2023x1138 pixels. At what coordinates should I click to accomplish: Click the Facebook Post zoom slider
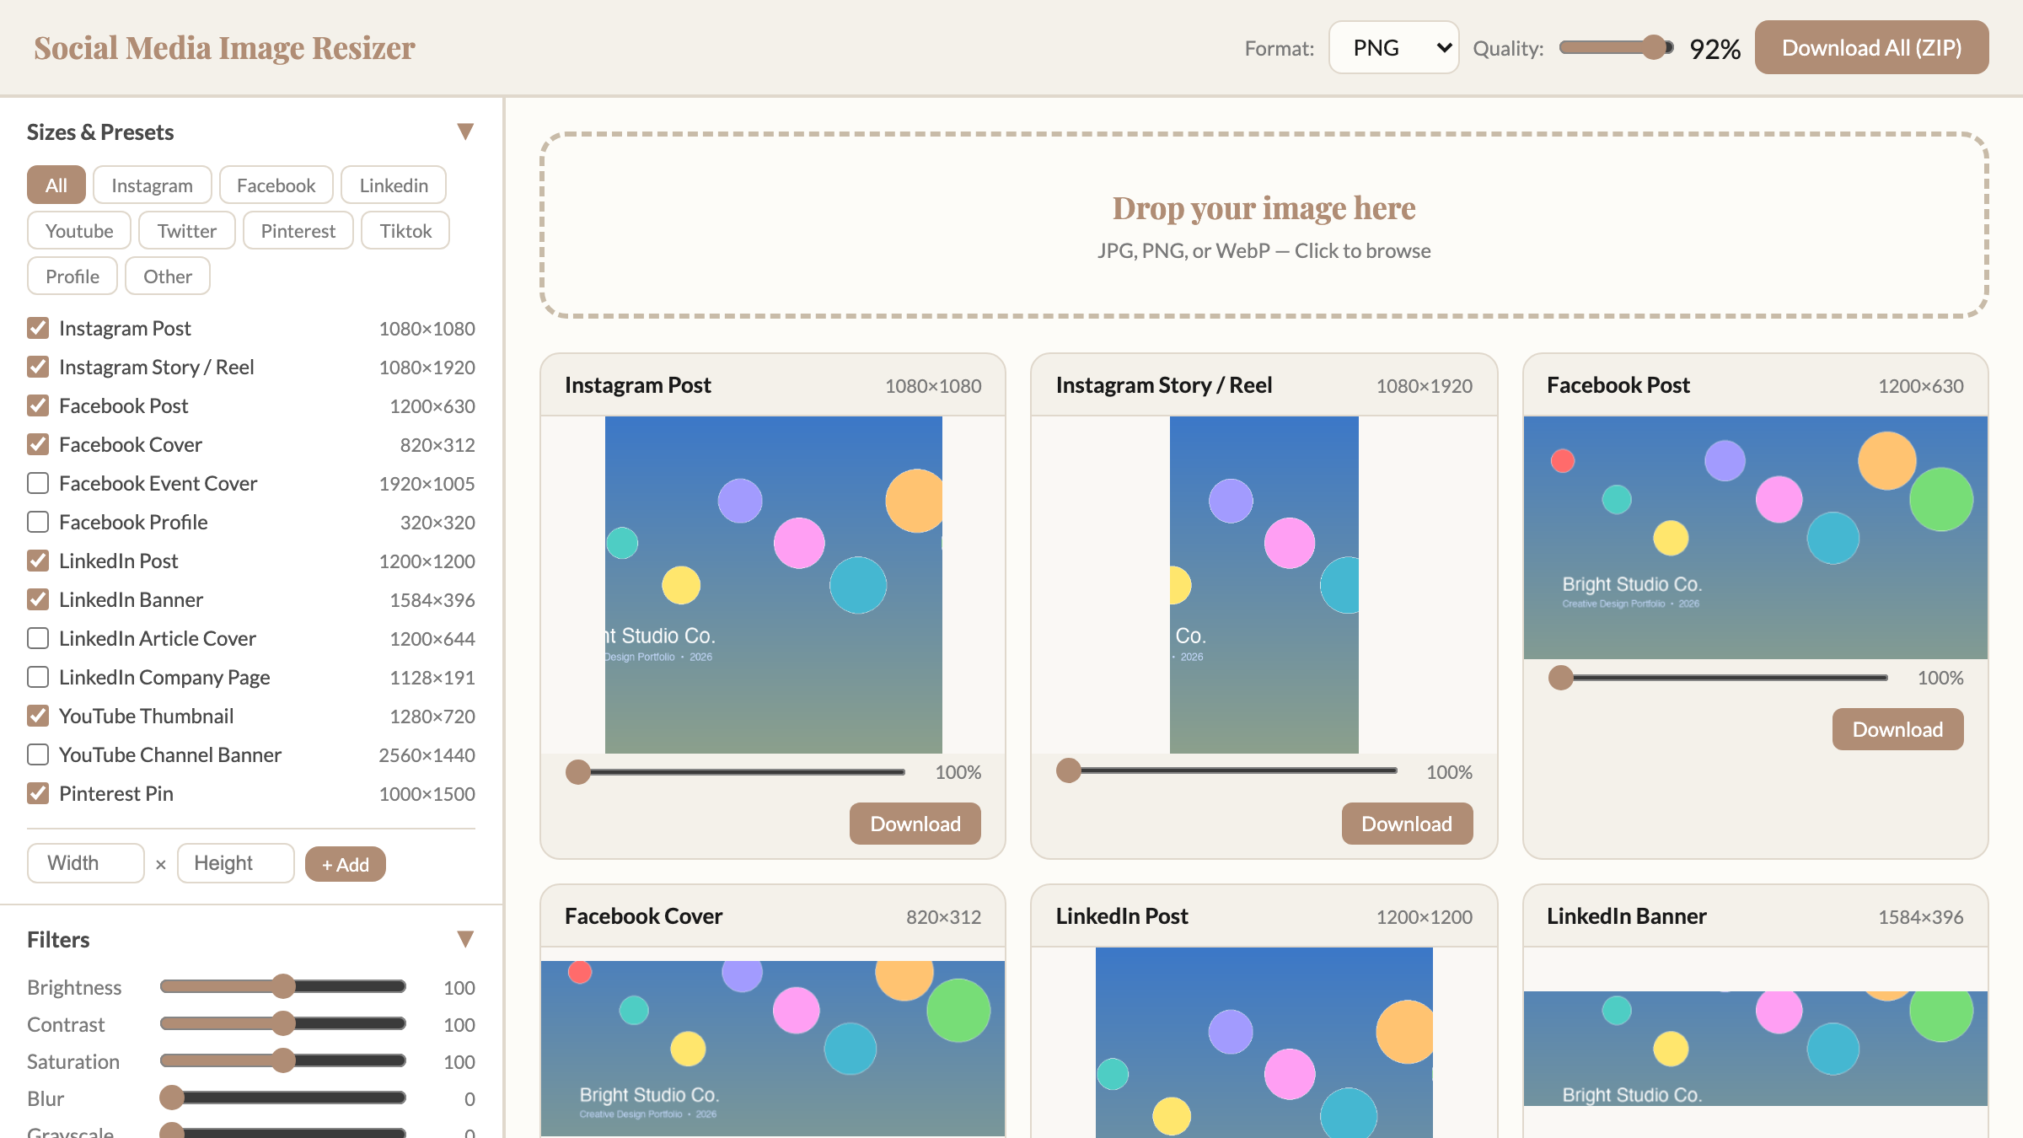pos(1718,677)
